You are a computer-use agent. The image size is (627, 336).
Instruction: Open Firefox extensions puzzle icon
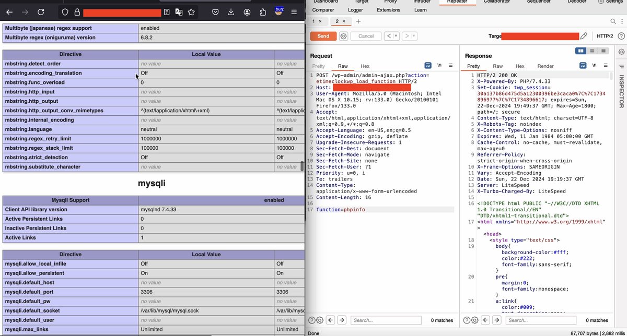click(x=263, y=11)
